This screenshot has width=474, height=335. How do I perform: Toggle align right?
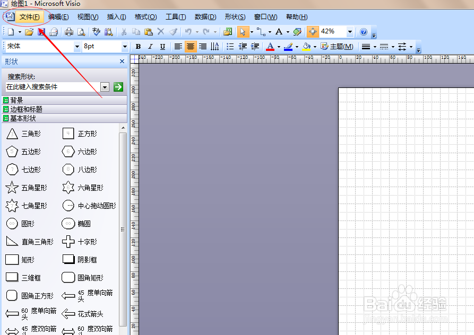coord(203,47)
